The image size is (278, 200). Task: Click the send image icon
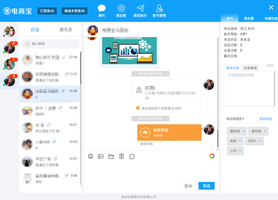[x=101, y=156]
